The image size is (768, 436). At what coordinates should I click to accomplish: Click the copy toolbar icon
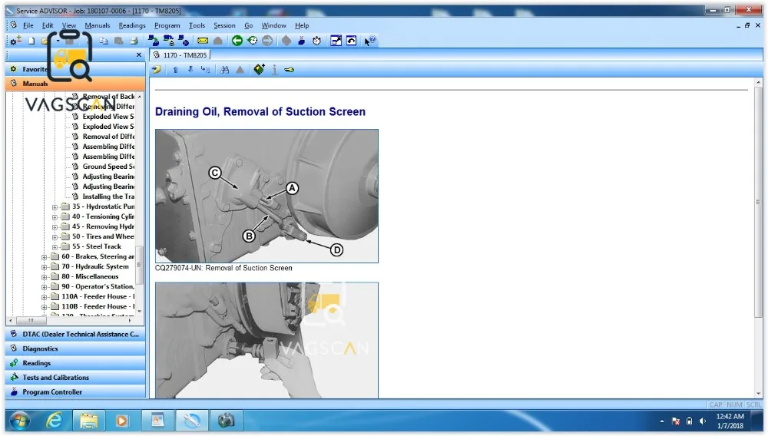pos(104,41)
